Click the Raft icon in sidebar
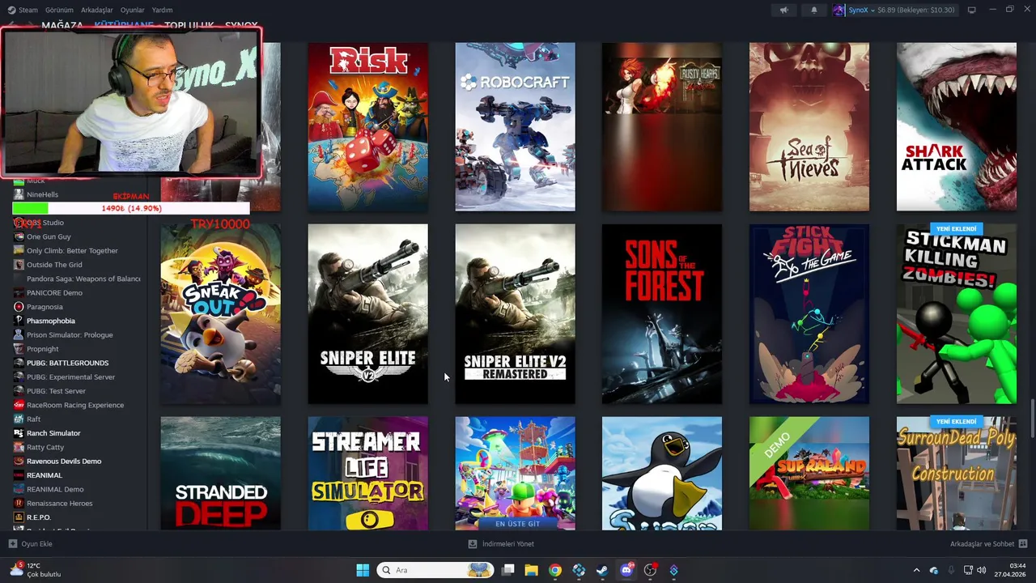This screenshot has width=1036, height=583. (19, 419)
